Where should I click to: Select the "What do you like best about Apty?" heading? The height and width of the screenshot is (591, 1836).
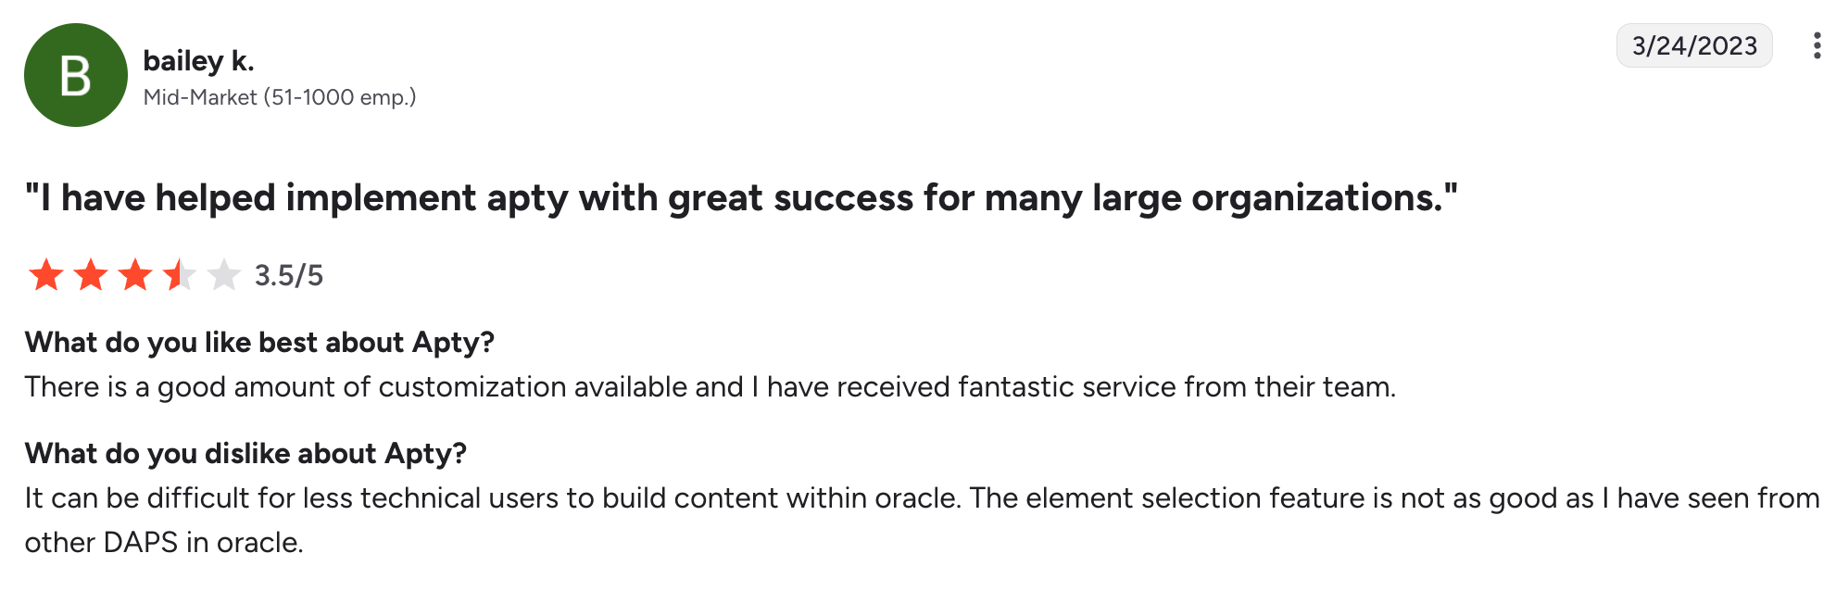pos(259,343)
